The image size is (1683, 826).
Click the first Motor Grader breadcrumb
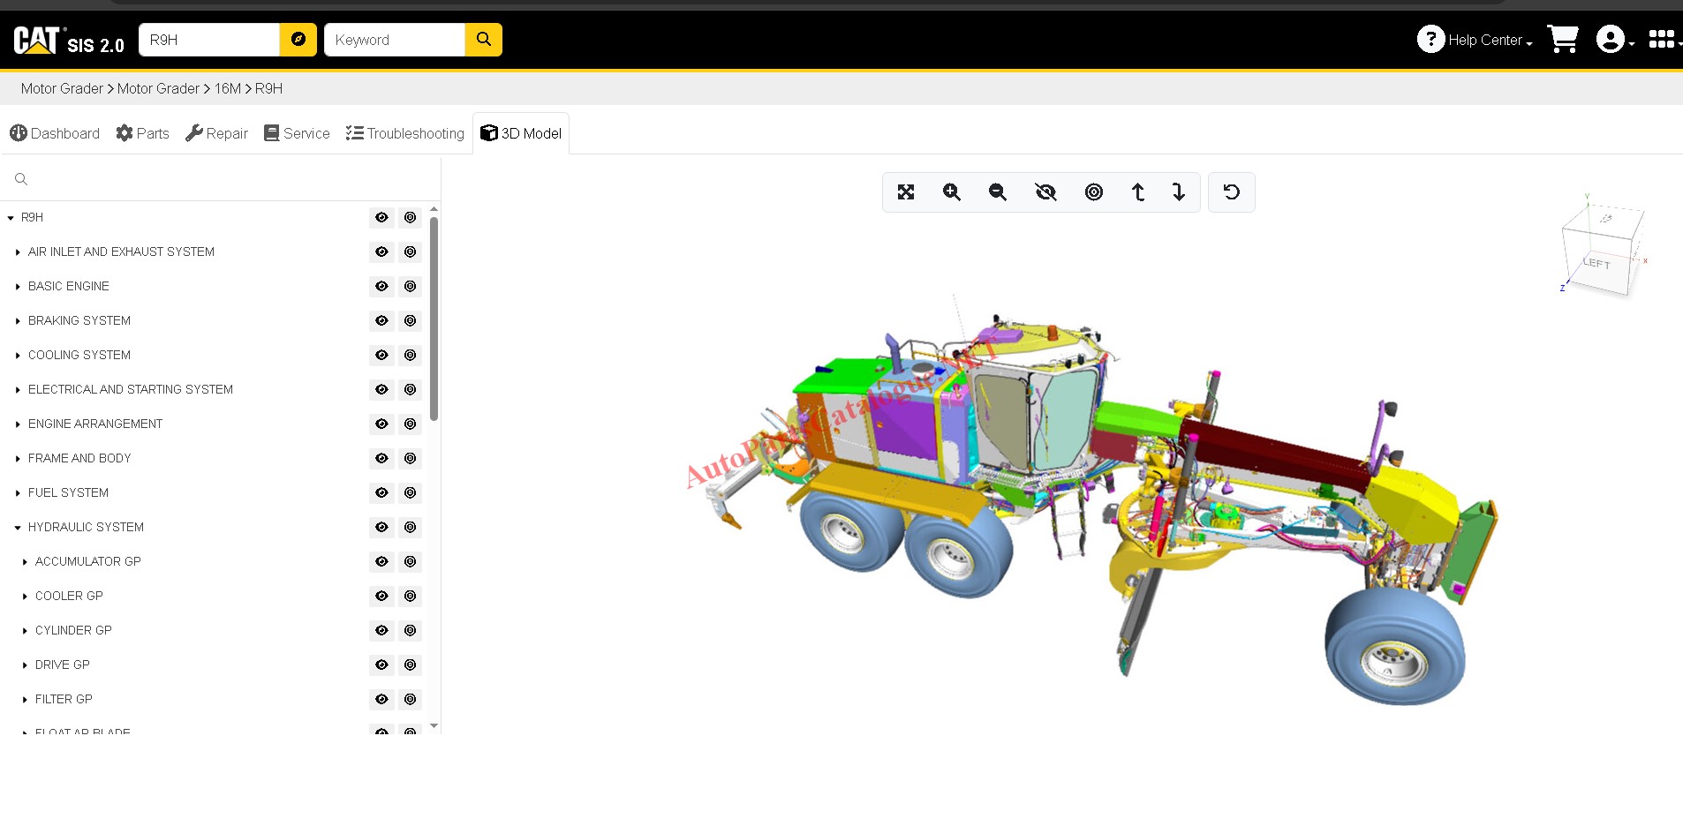pyautogui.click(x=62, y=88)
